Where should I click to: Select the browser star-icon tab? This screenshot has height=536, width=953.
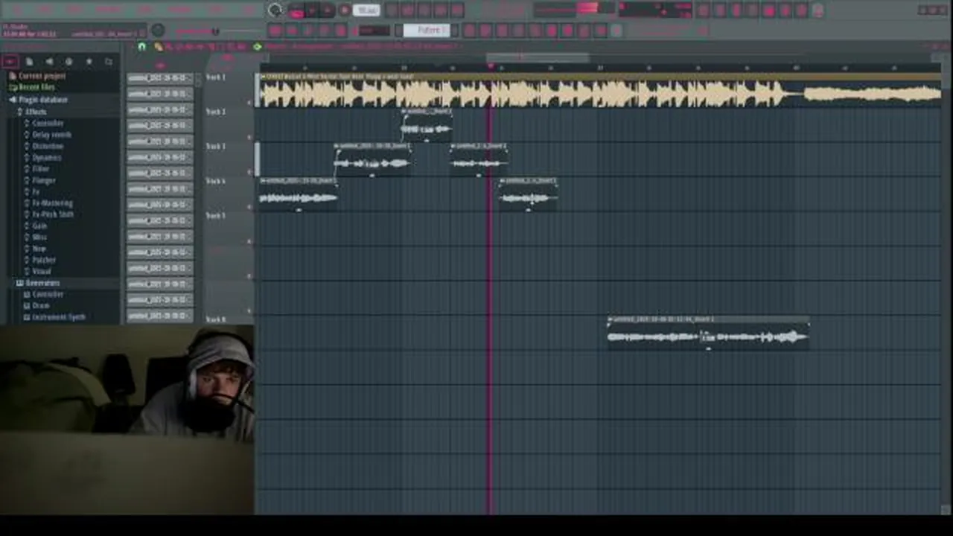[x=89, y=62]
